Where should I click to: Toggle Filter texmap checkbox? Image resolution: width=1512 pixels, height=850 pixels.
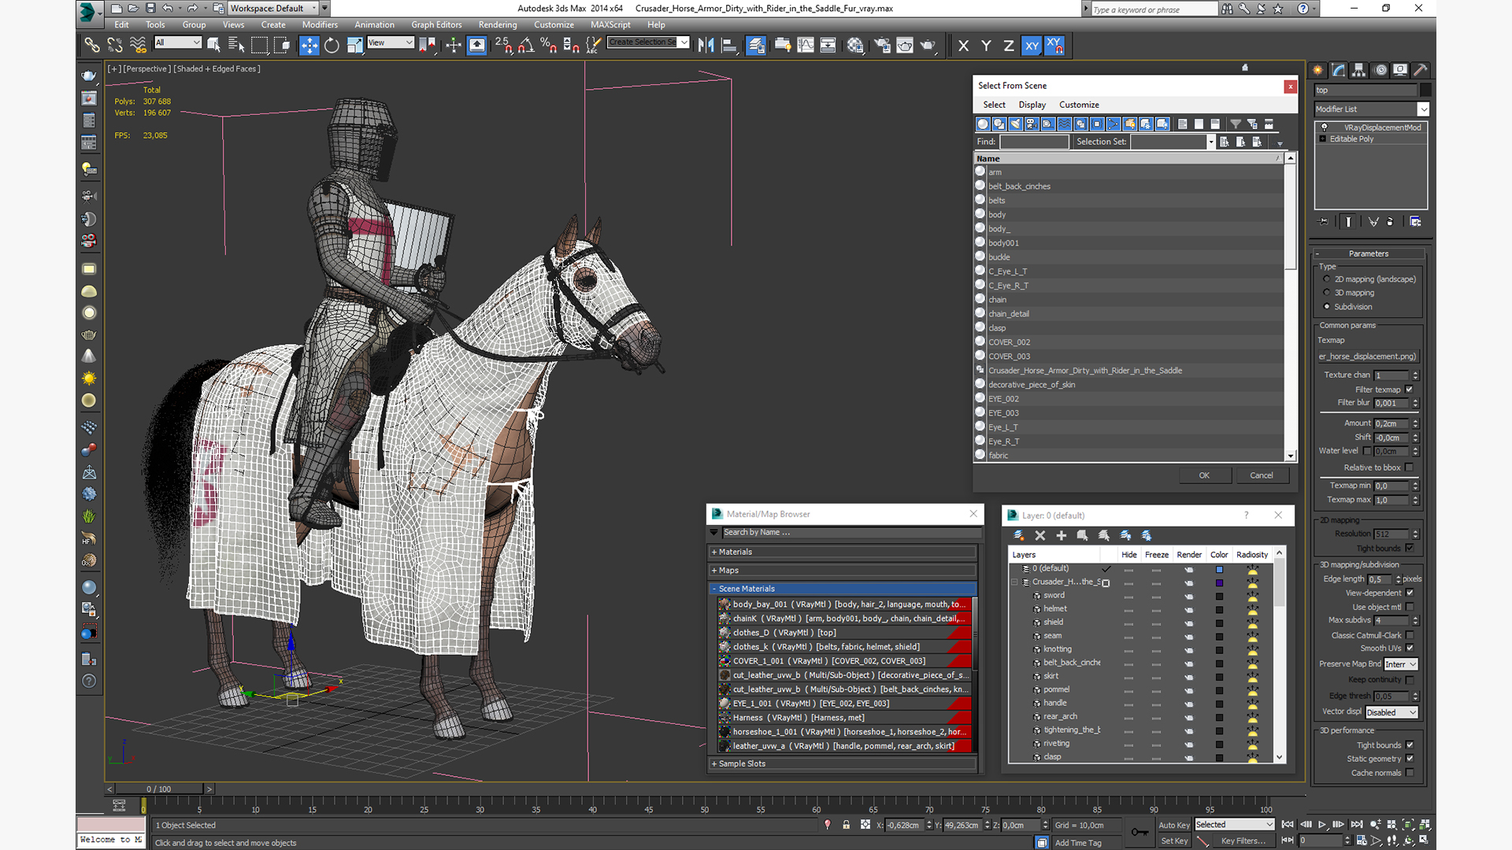(1409, 390)
